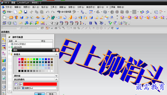Open the Part Navigator sidebar tab icon
This screenshot has width=167, height=95.
(4, 54)
